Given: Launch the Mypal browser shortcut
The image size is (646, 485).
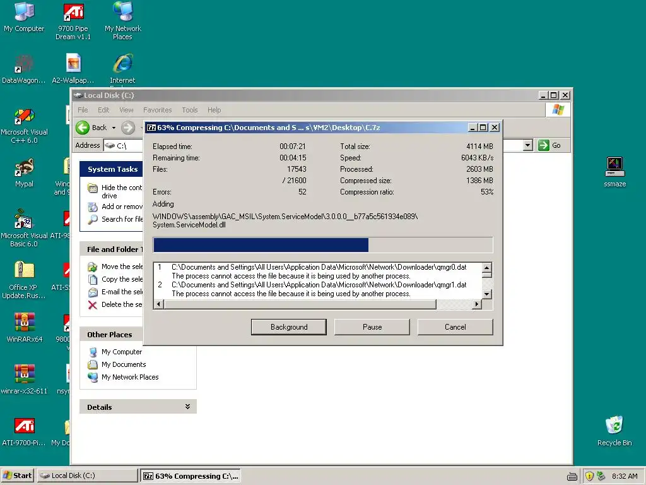Looking at the screenshot, I should pos(24,173).
